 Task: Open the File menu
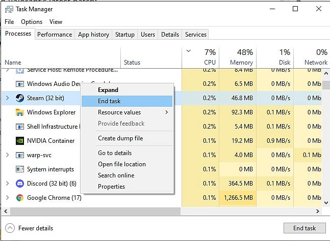point(9,22)
